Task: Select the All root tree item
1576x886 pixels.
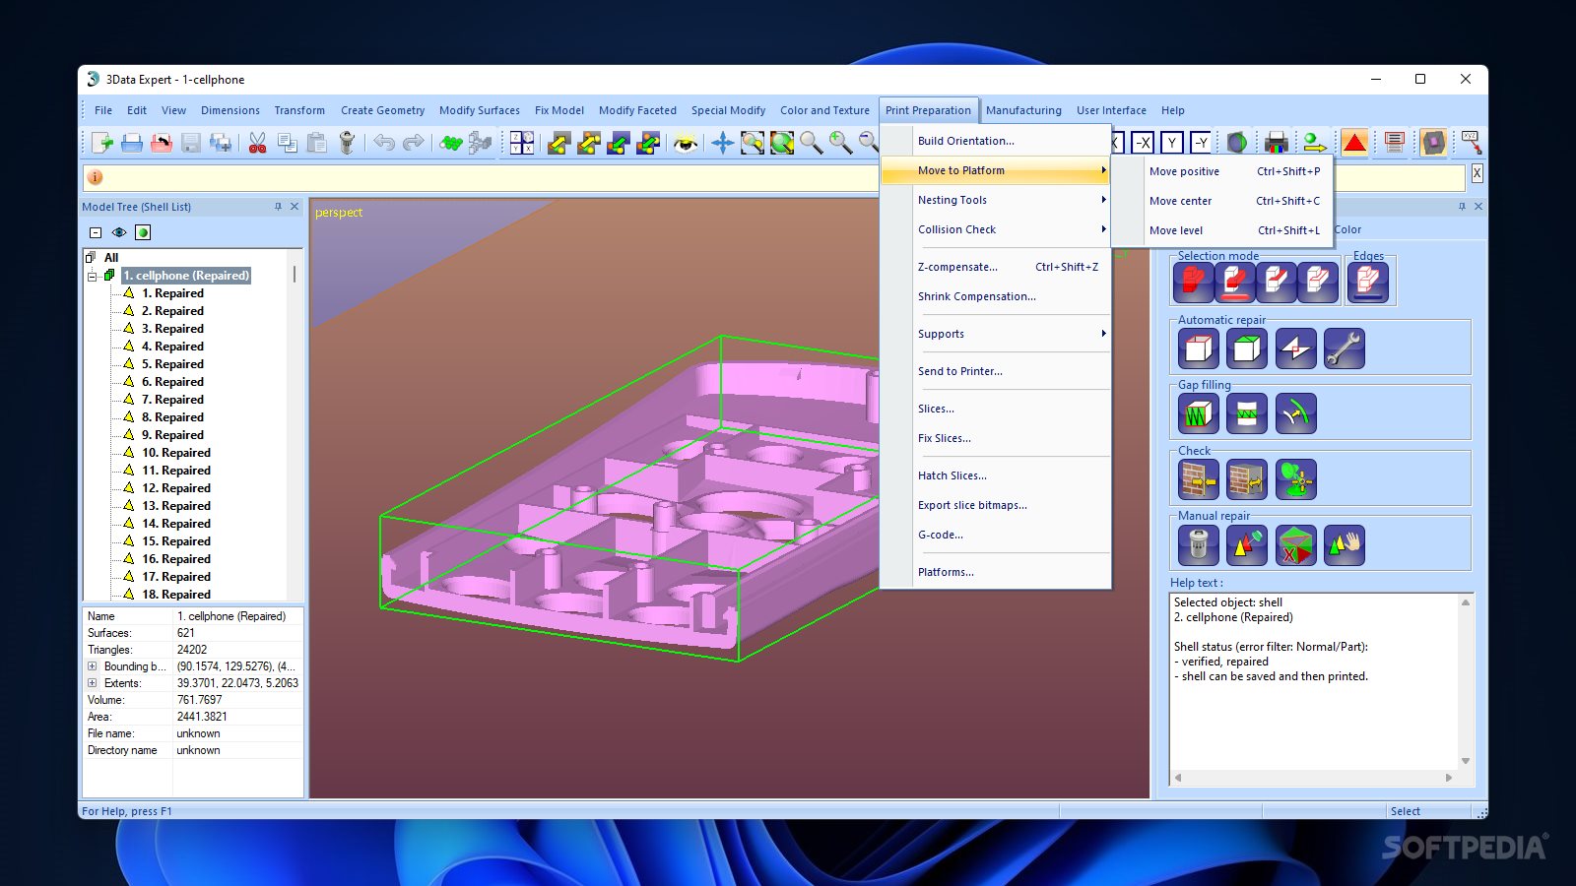Action: [111, 258]
